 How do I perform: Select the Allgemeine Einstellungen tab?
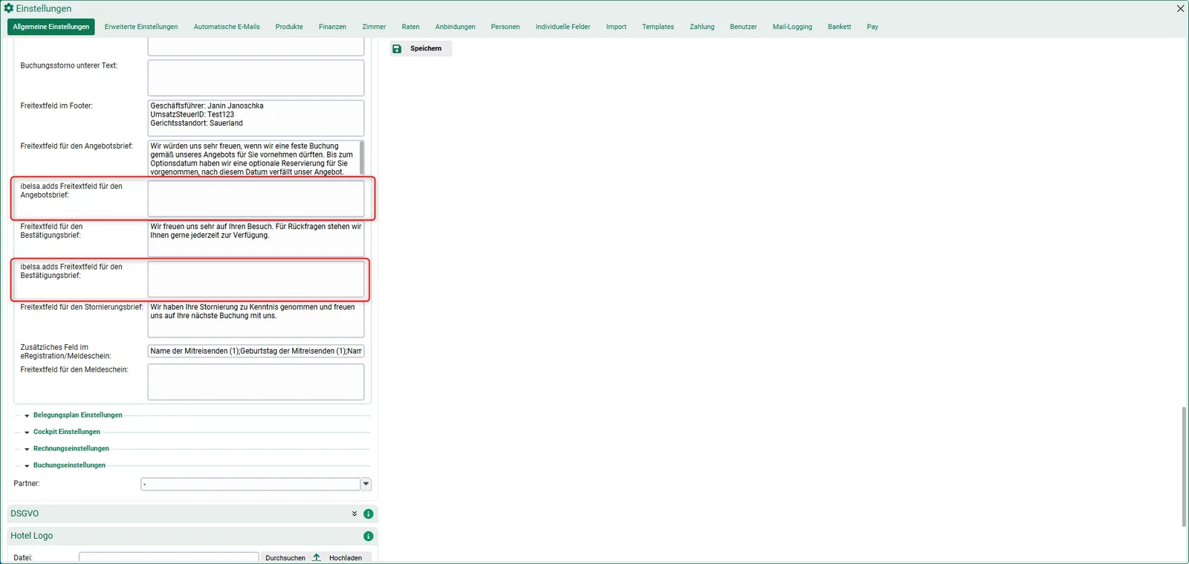(51, 27)
